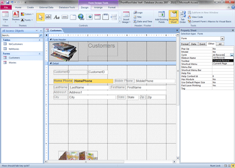Collapse the Tables group in navigation pane
Viewport: 235px width, 168px height.
[39, 40]
